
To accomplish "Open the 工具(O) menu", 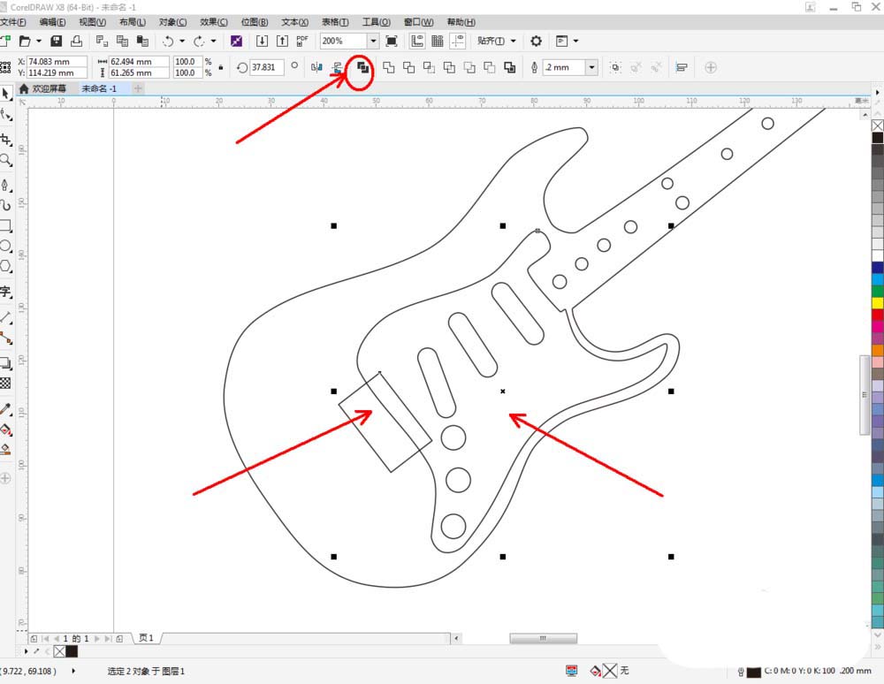I will click(x=376, y=22).
